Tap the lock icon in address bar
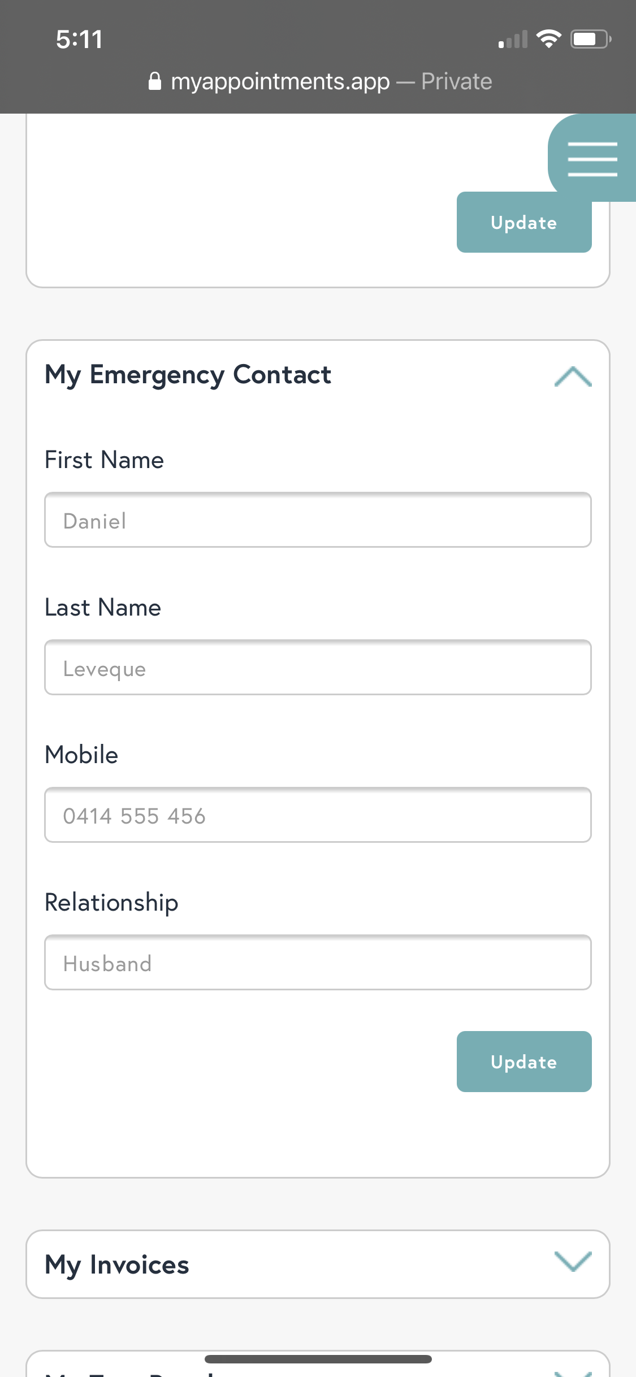The image size is (636, 1377). (x=154, y=81)
